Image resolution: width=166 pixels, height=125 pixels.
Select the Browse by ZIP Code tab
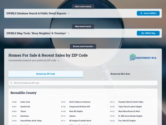[45, 74]
